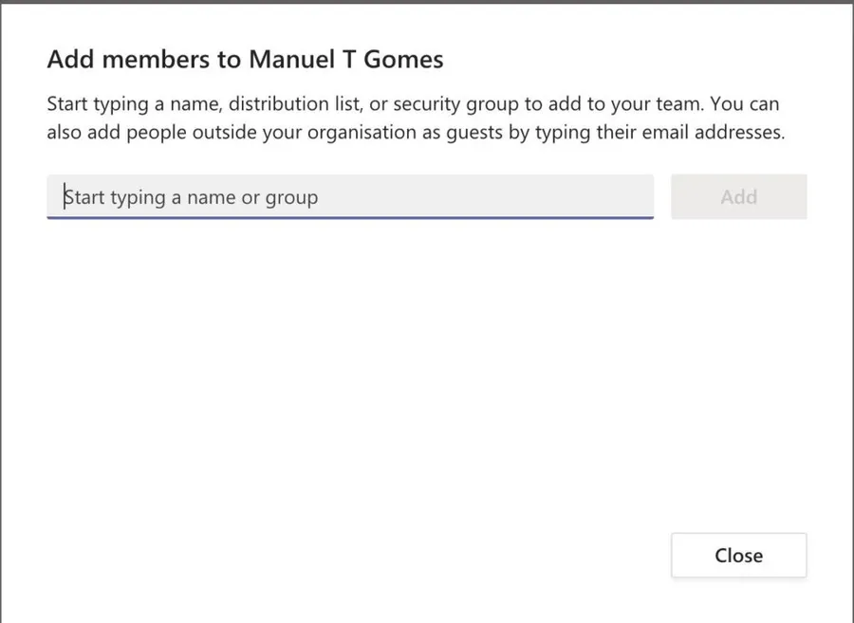Click Add to confirm adding members
854x623 pixels.
[x=738, y=197]
